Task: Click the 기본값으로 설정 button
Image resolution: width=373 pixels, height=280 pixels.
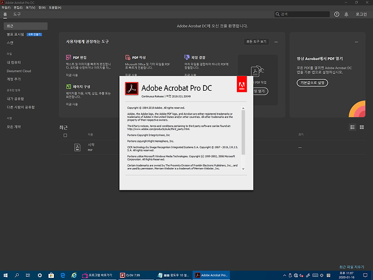Action: (x=312, y=83)
